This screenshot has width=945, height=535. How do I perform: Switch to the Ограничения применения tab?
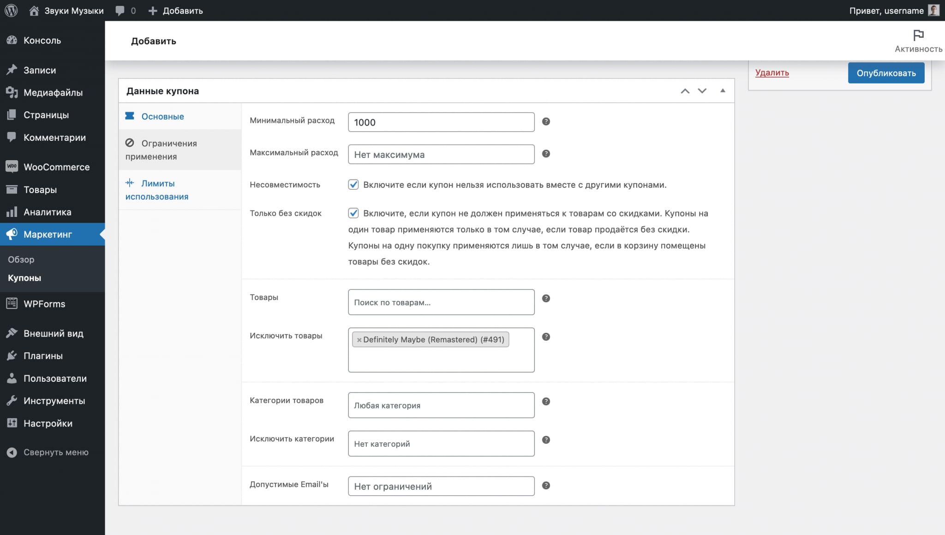tap(180, 150)
